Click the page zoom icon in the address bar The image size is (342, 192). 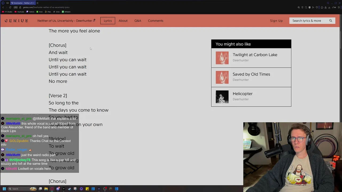(299, 7)
